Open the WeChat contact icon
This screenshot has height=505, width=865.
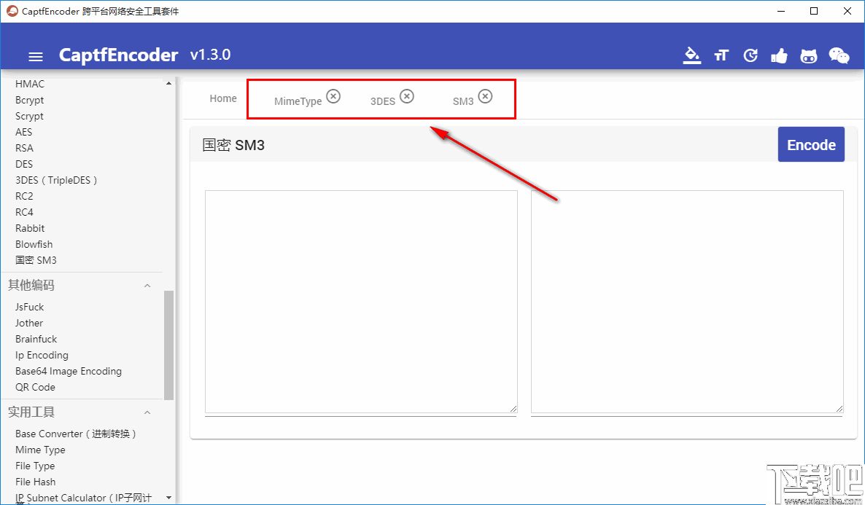point(839,55)
